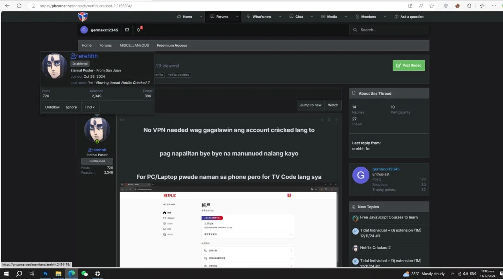This screenshot has width=503, height=279.
Task: Open the network tray icon
Action: [x=459, y=273]
